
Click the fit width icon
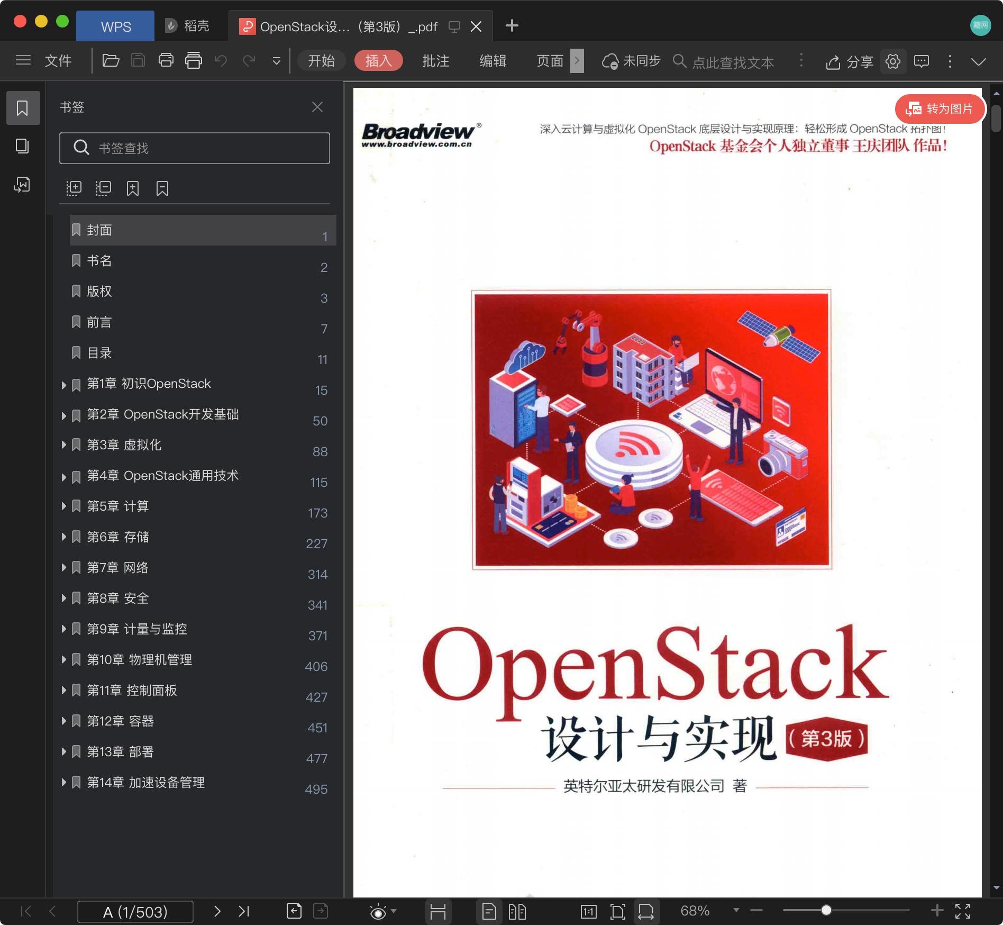click(646, 912)
